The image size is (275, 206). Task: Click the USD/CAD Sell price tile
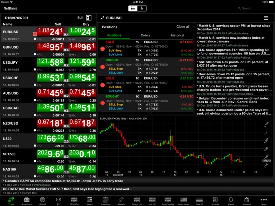tap(50, 108)
